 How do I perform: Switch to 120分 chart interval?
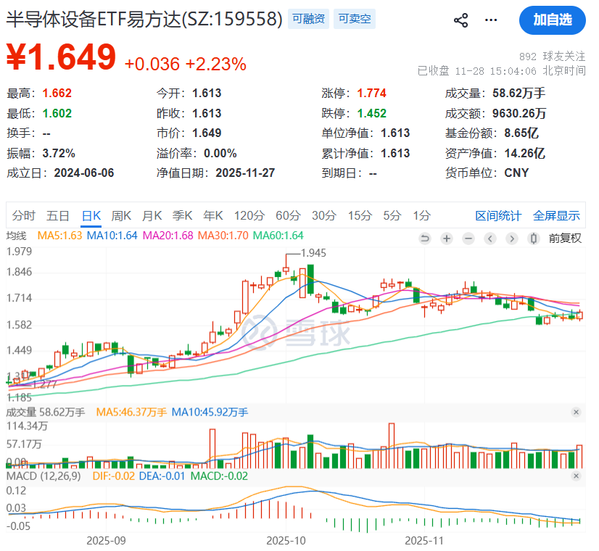[x=249, y=215]
